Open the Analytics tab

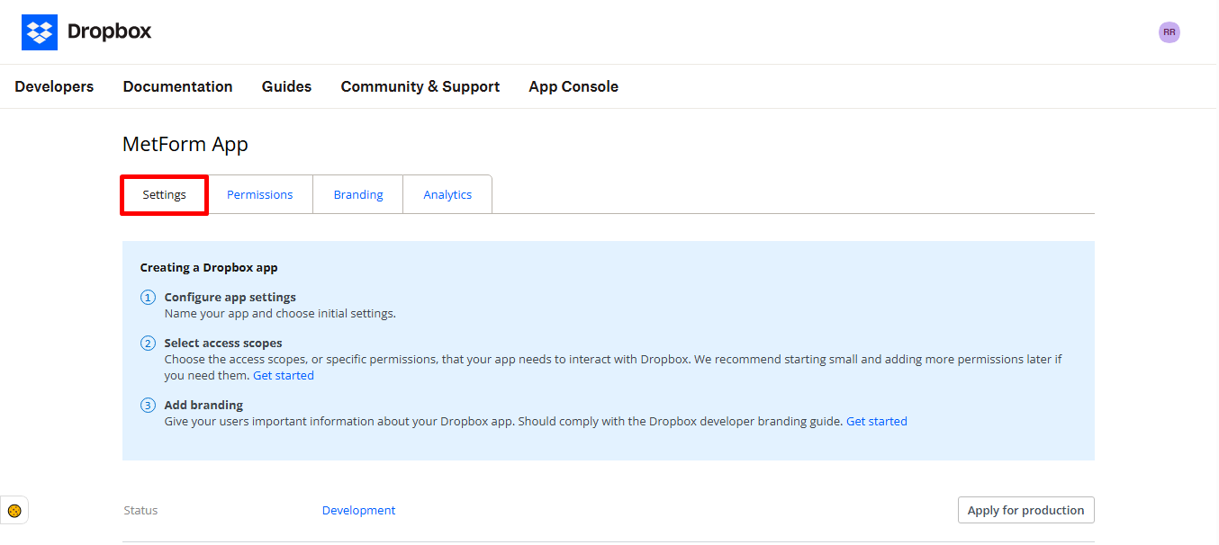coord(447,194)
